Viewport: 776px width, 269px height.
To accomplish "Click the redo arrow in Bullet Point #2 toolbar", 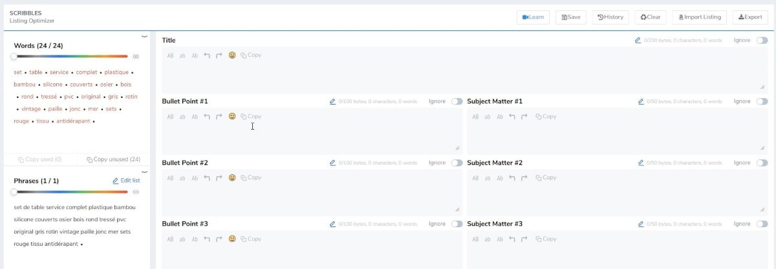I will (x=219, y=178).
